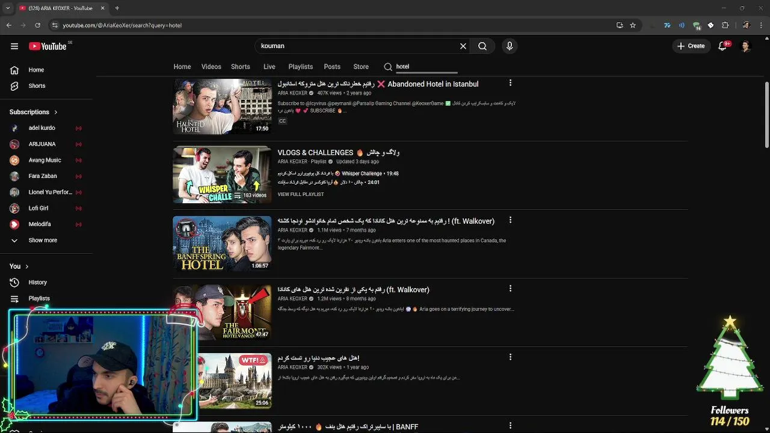Switch to the channel Playlists tab

(x=301, y=67)
